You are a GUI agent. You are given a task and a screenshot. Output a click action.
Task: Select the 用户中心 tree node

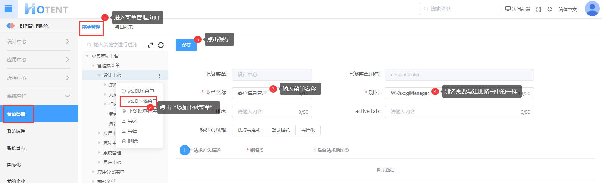click(112, 163)
